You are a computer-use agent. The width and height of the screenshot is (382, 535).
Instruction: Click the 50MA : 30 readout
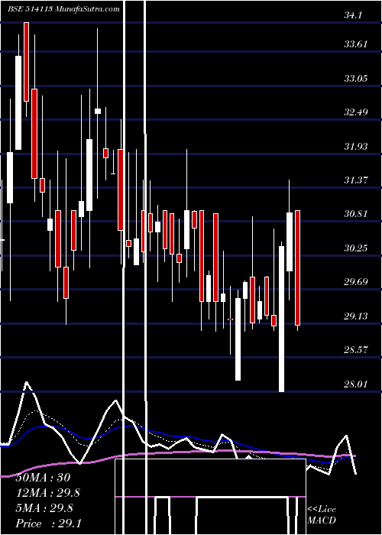[x=43, y=477]
